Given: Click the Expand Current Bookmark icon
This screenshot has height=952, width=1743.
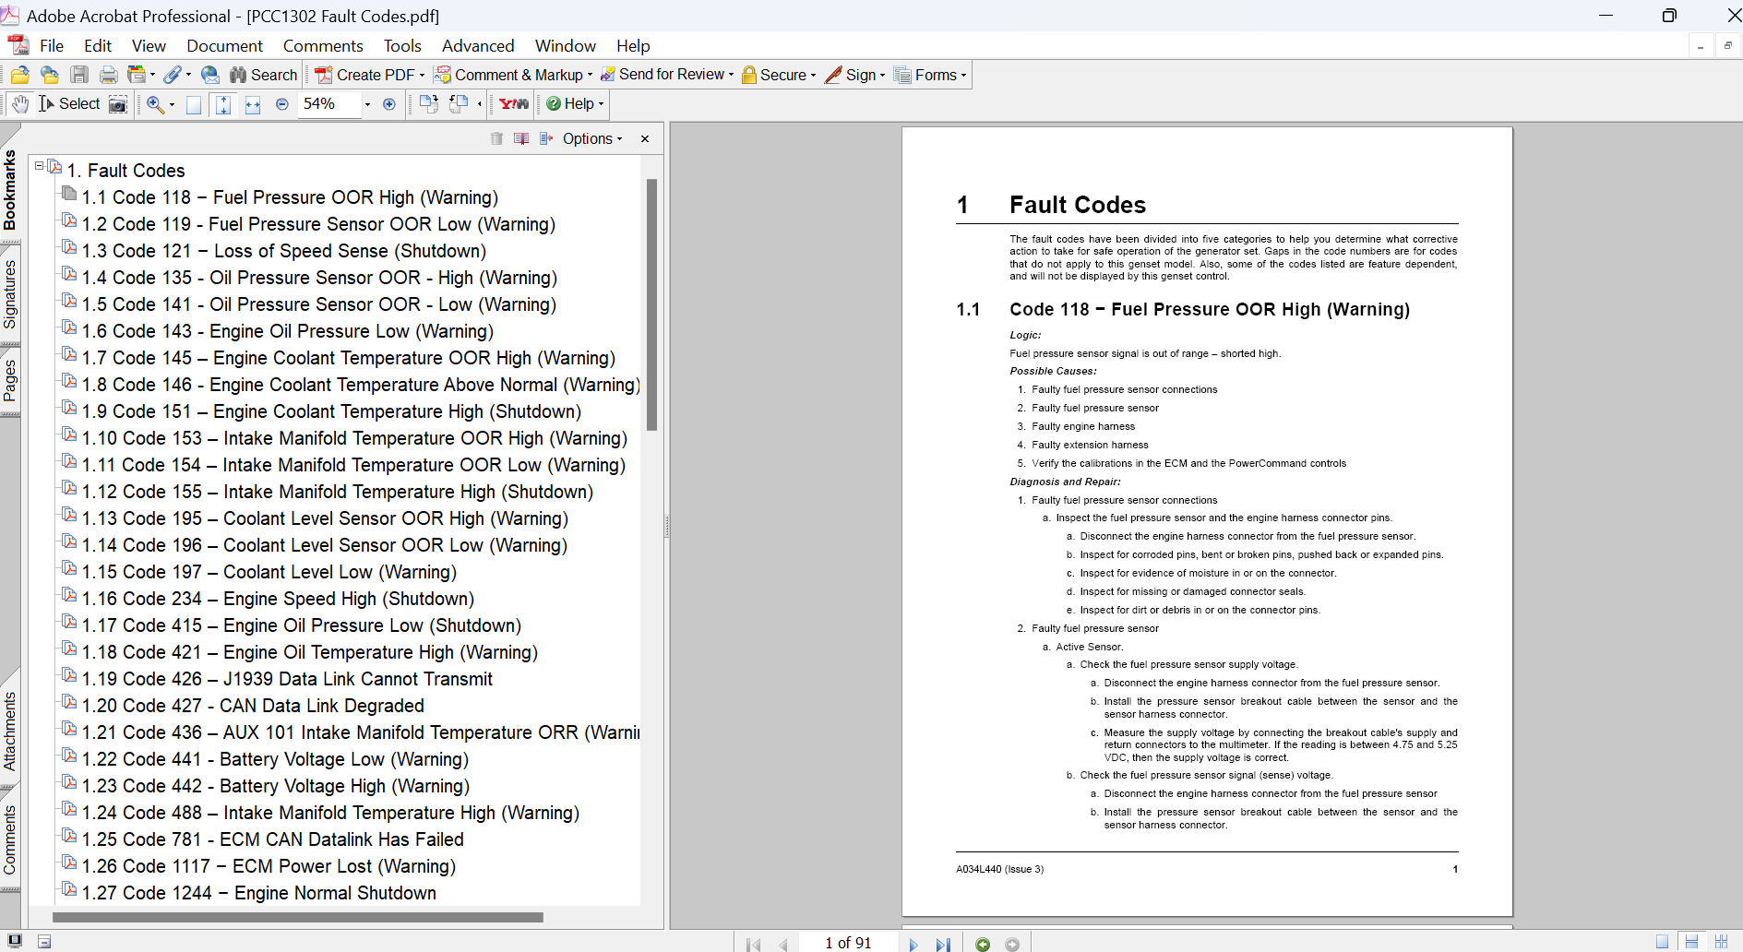Looking at the screenshot, I should [x=546, y=138].
